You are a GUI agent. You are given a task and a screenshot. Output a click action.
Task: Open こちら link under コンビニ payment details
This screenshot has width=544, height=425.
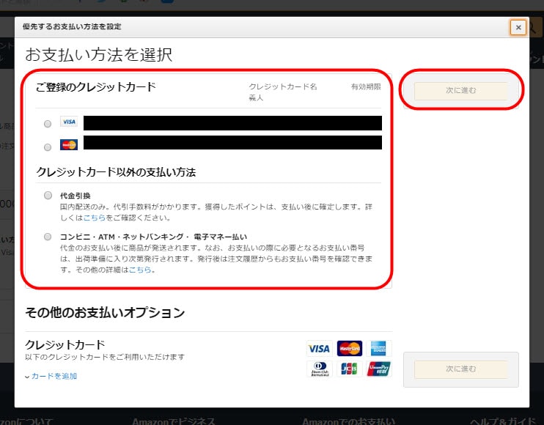tap(140, 270)
